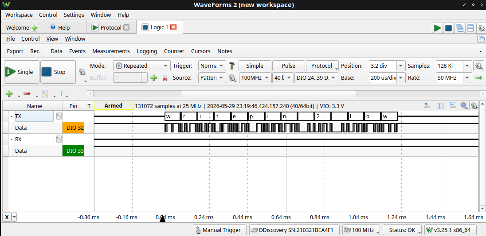Open the 100 MHz status bar button
The height and width of the screenshot is (236, 486).
(x=361, y=230)
